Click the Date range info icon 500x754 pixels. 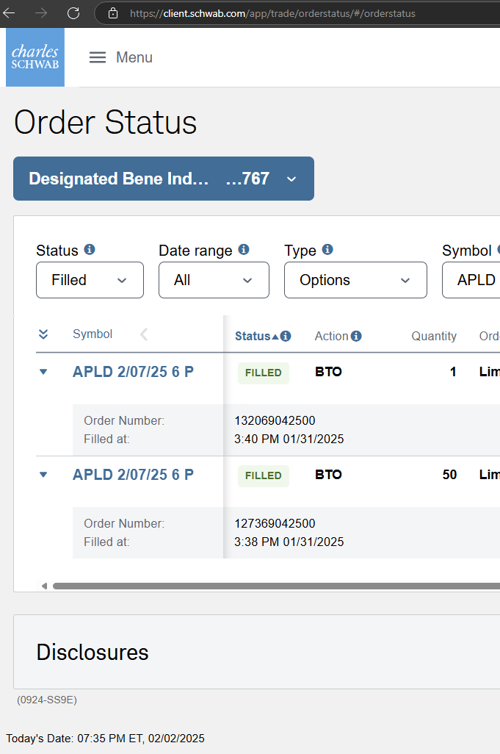(x=244, y=250)
